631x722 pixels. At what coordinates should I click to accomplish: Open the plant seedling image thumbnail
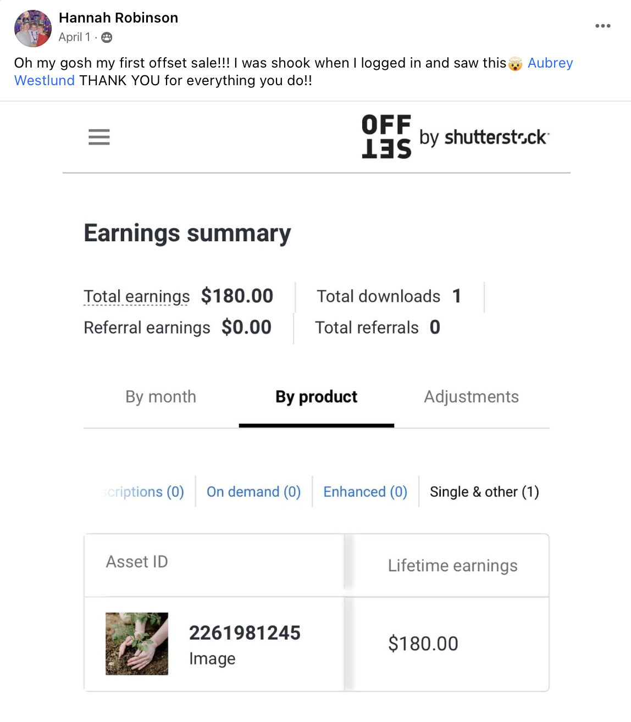pos(137,643)
